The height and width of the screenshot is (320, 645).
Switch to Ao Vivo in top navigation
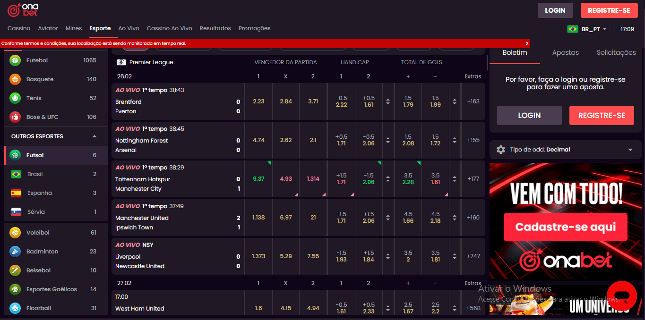(x=129, y=28)
